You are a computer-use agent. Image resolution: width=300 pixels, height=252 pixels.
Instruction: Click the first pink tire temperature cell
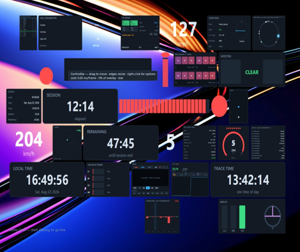tap(178, 61)
